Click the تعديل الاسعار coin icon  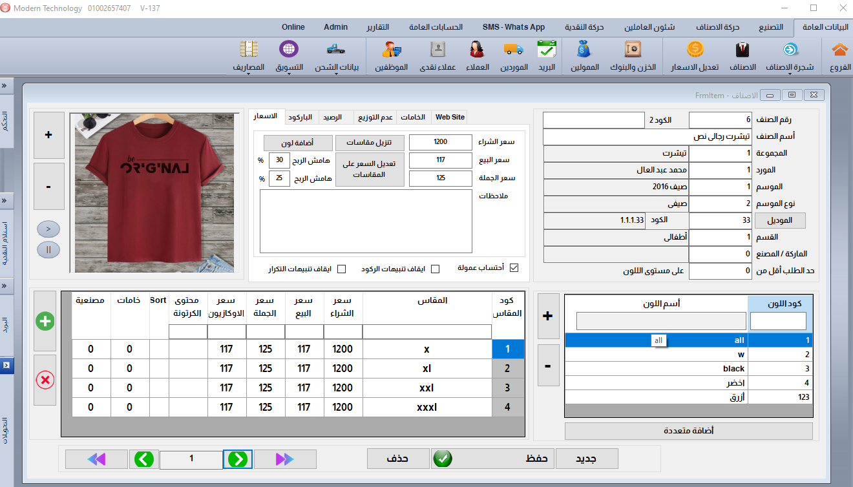695,50
